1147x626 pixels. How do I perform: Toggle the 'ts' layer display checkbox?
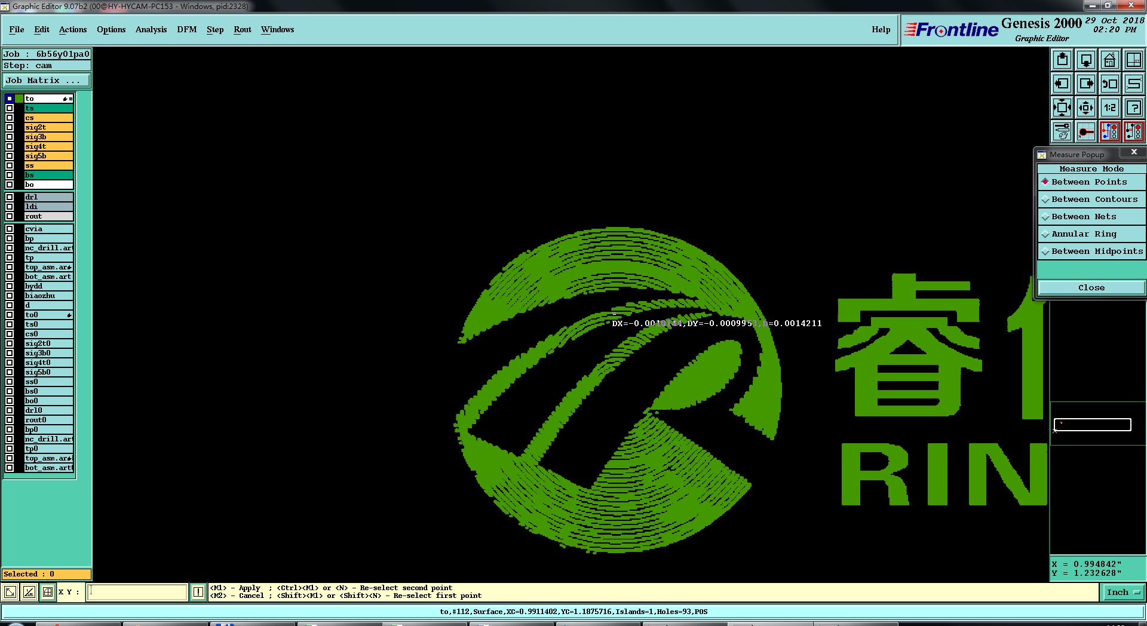click(10, 108)
